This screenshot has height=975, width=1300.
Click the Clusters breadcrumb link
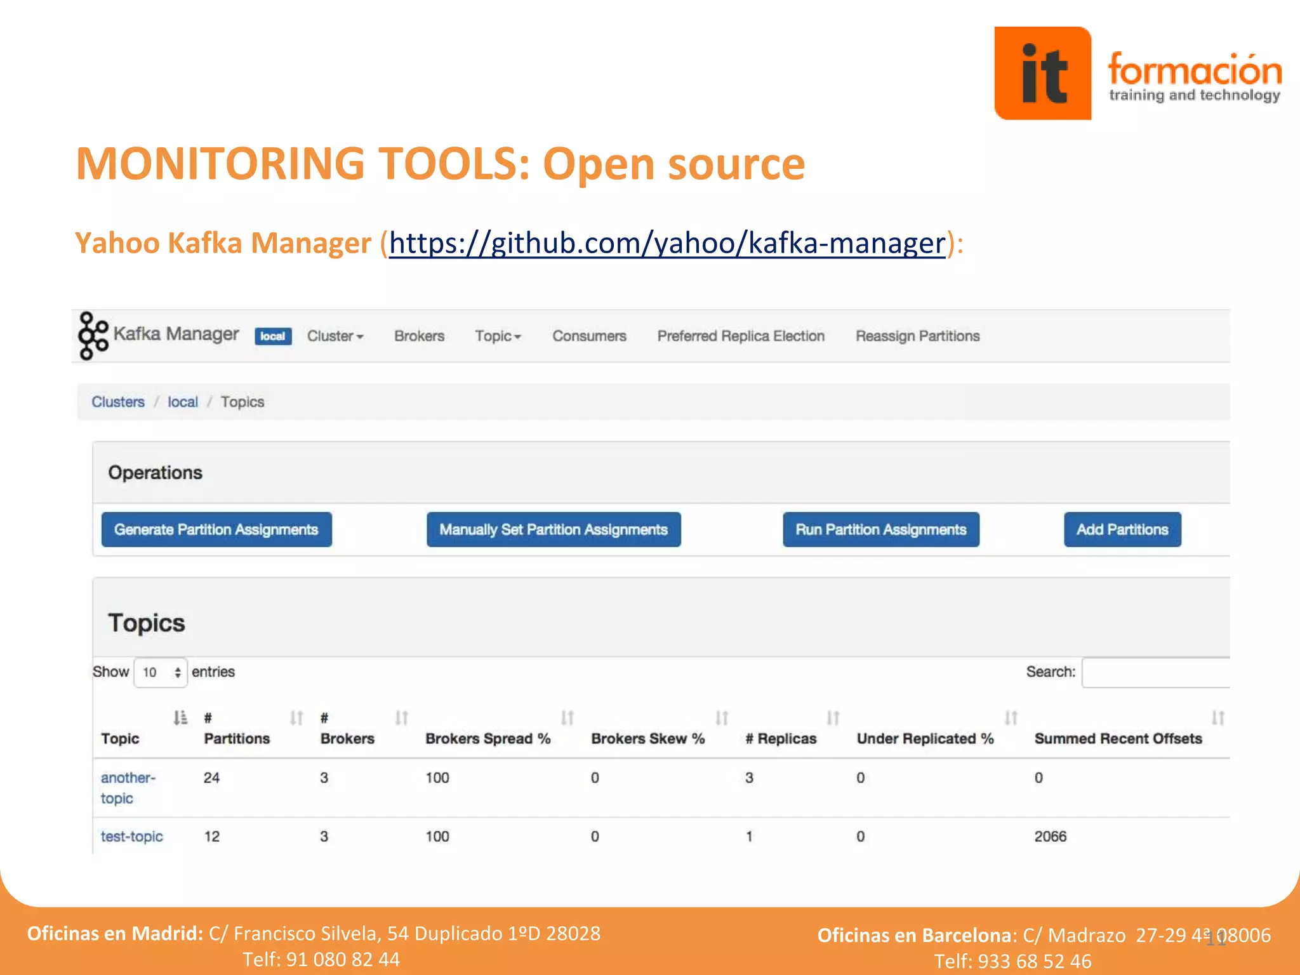tap(118, 402)
